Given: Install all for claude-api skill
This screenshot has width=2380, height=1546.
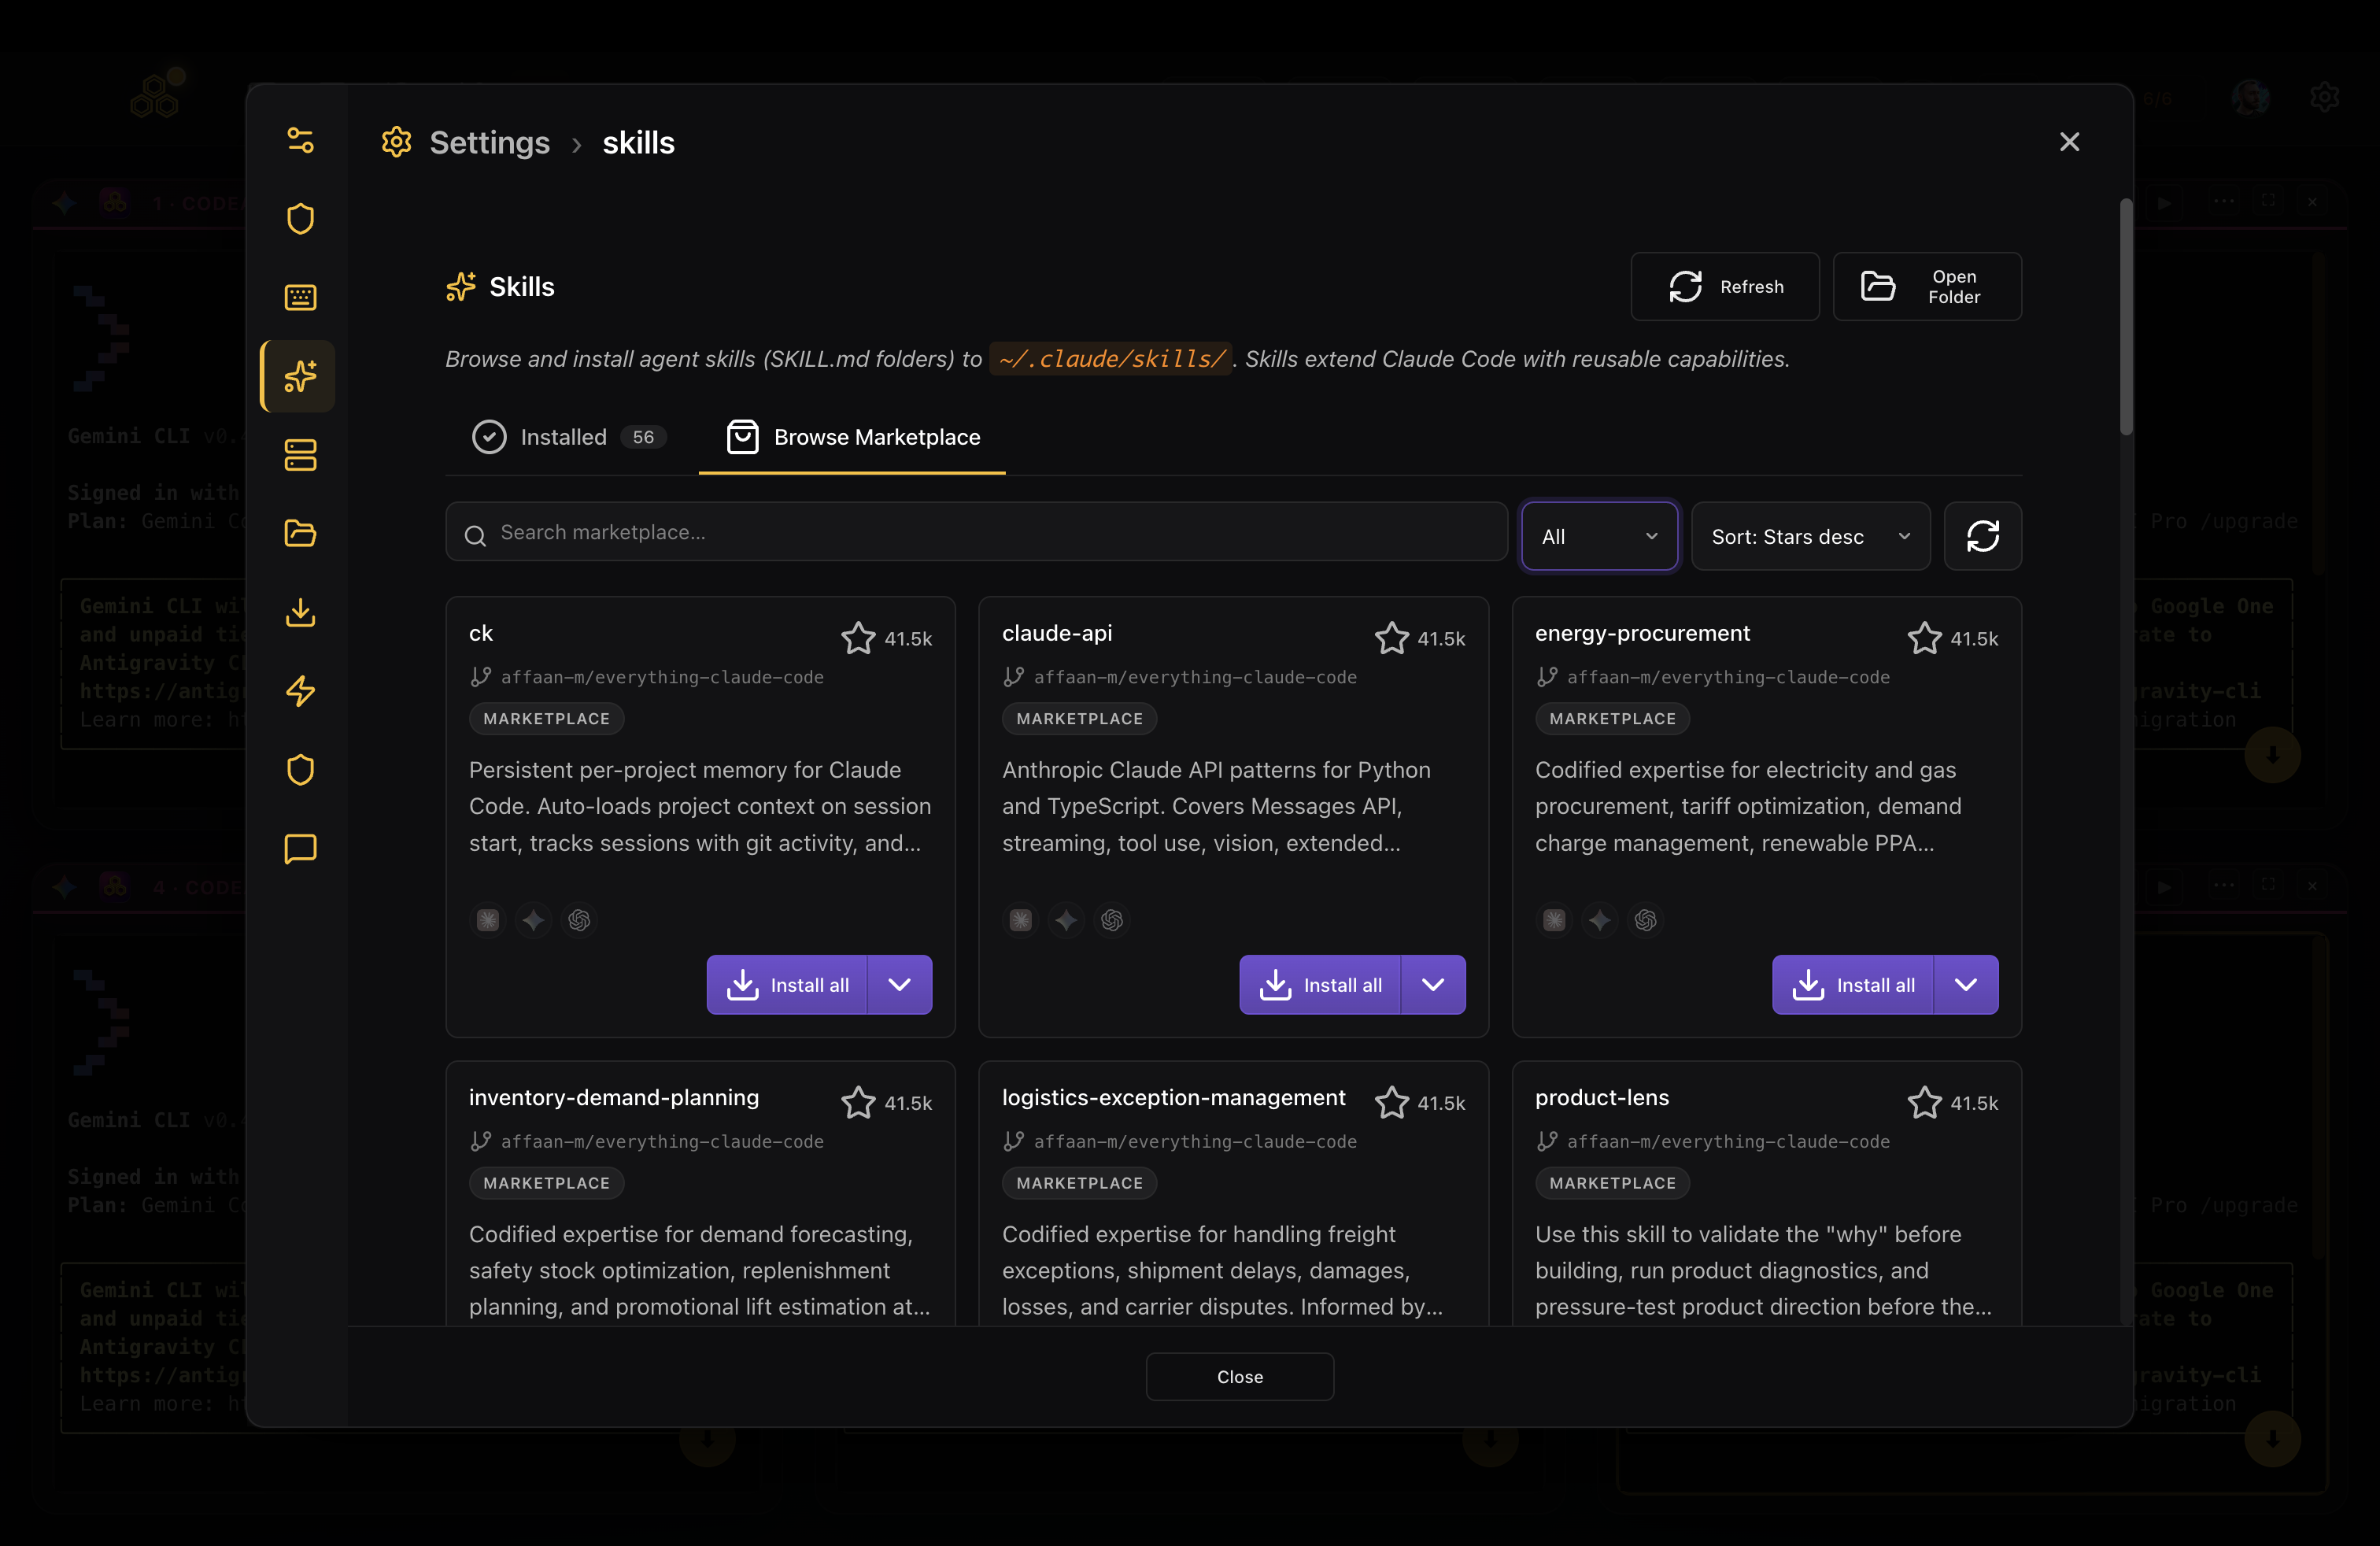Looking at the screenshot, I should 1320,985.
